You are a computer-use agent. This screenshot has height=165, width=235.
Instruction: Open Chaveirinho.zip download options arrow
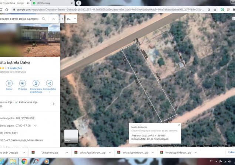pos(67,152)
